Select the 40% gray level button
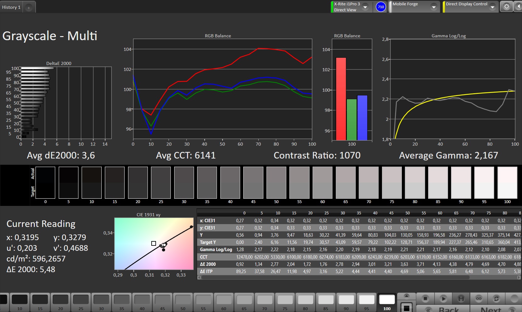Image resolution: width=522 pixels, height=312 pixels. click(142, 302)
